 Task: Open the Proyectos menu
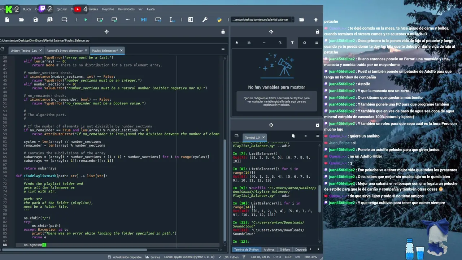click(x=108, y=9)
